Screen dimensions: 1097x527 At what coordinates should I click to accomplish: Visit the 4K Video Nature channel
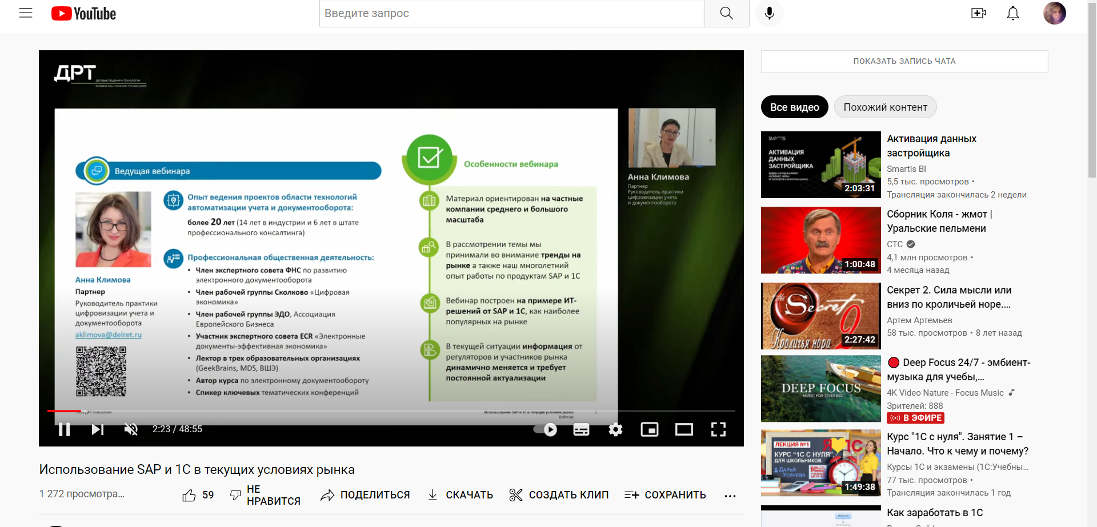pos(945,393)
